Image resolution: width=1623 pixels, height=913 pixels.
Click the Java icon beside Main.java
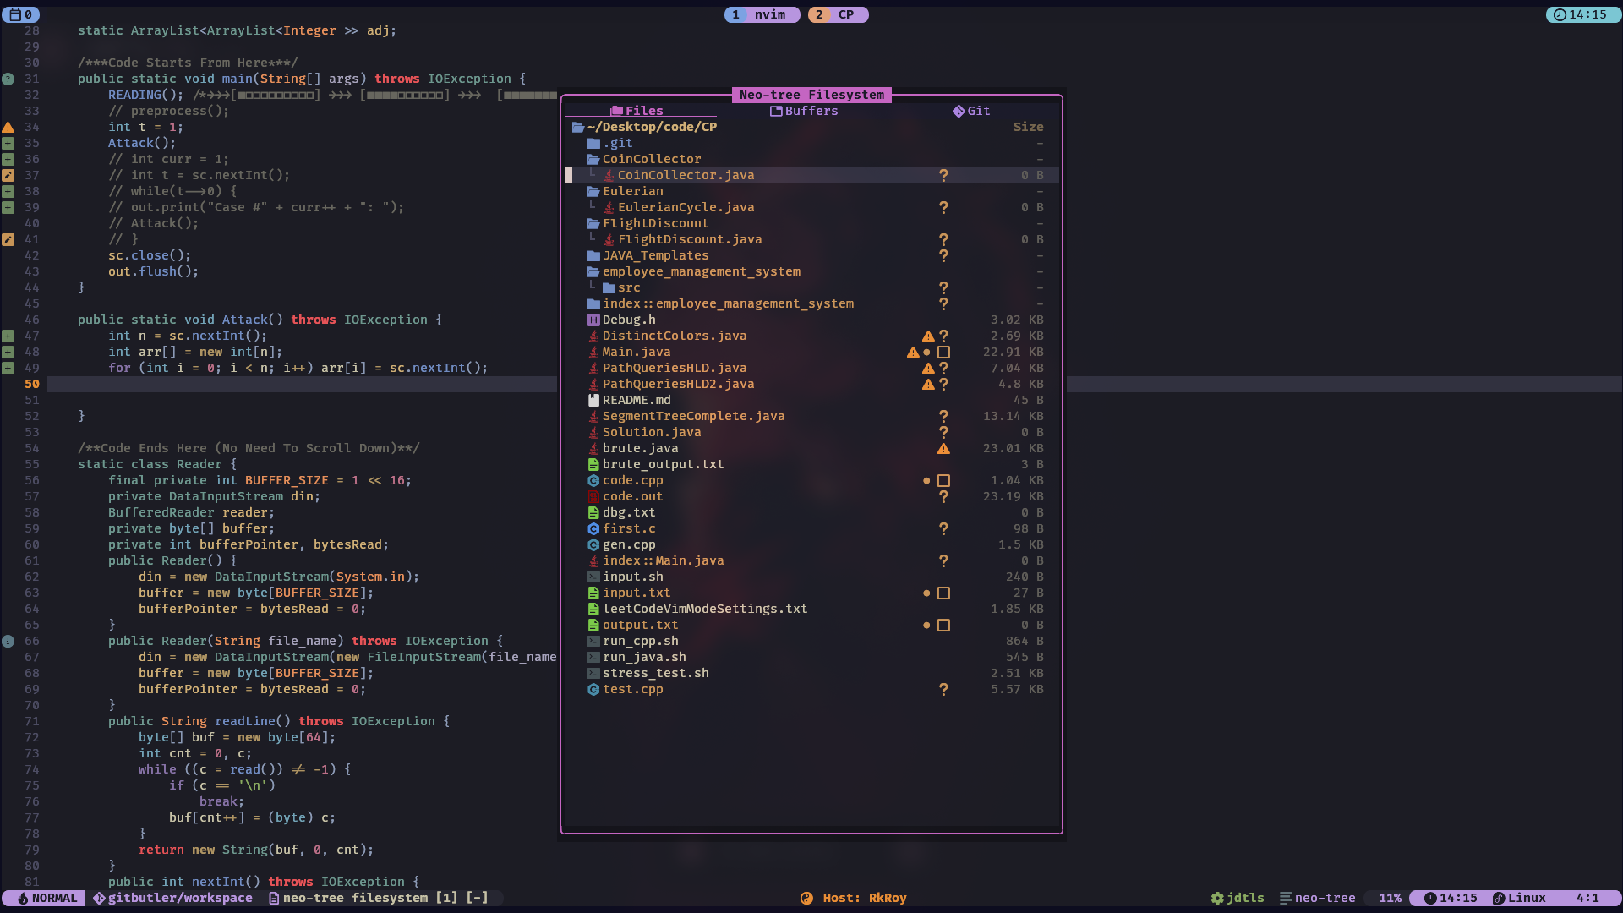coord(593,353)
